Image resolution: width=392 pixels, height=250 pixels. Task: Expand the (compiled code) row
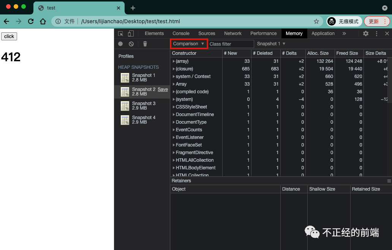click(174, 92)
